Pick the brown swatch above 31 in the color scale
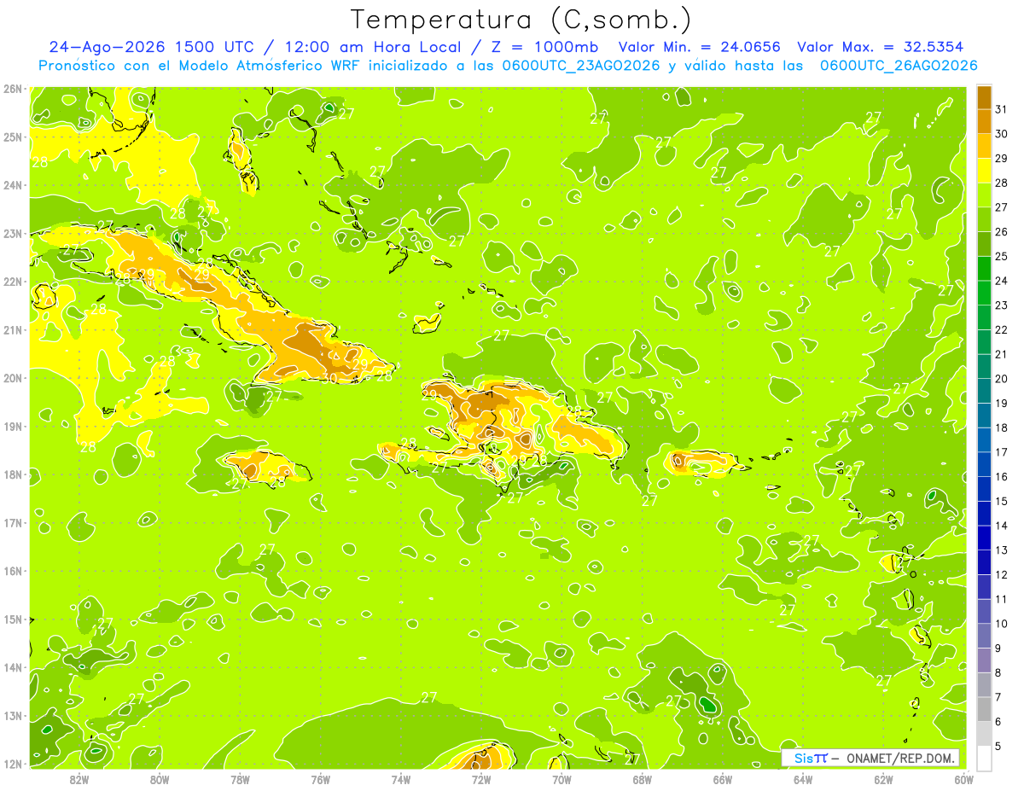Screen dimensions: 1024x791 point(984,97)
